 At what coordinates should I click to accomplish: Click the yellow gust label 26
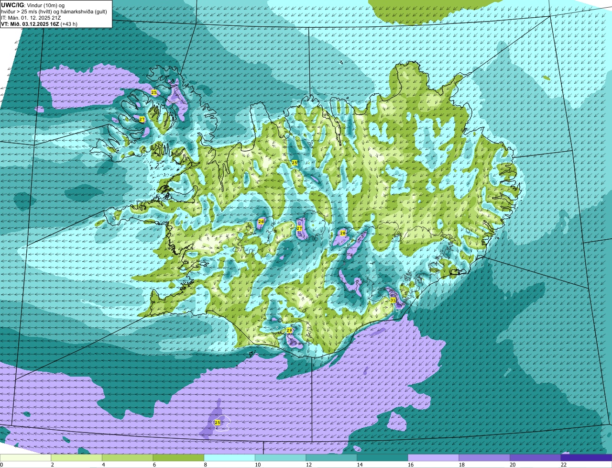tap(261, 222)
